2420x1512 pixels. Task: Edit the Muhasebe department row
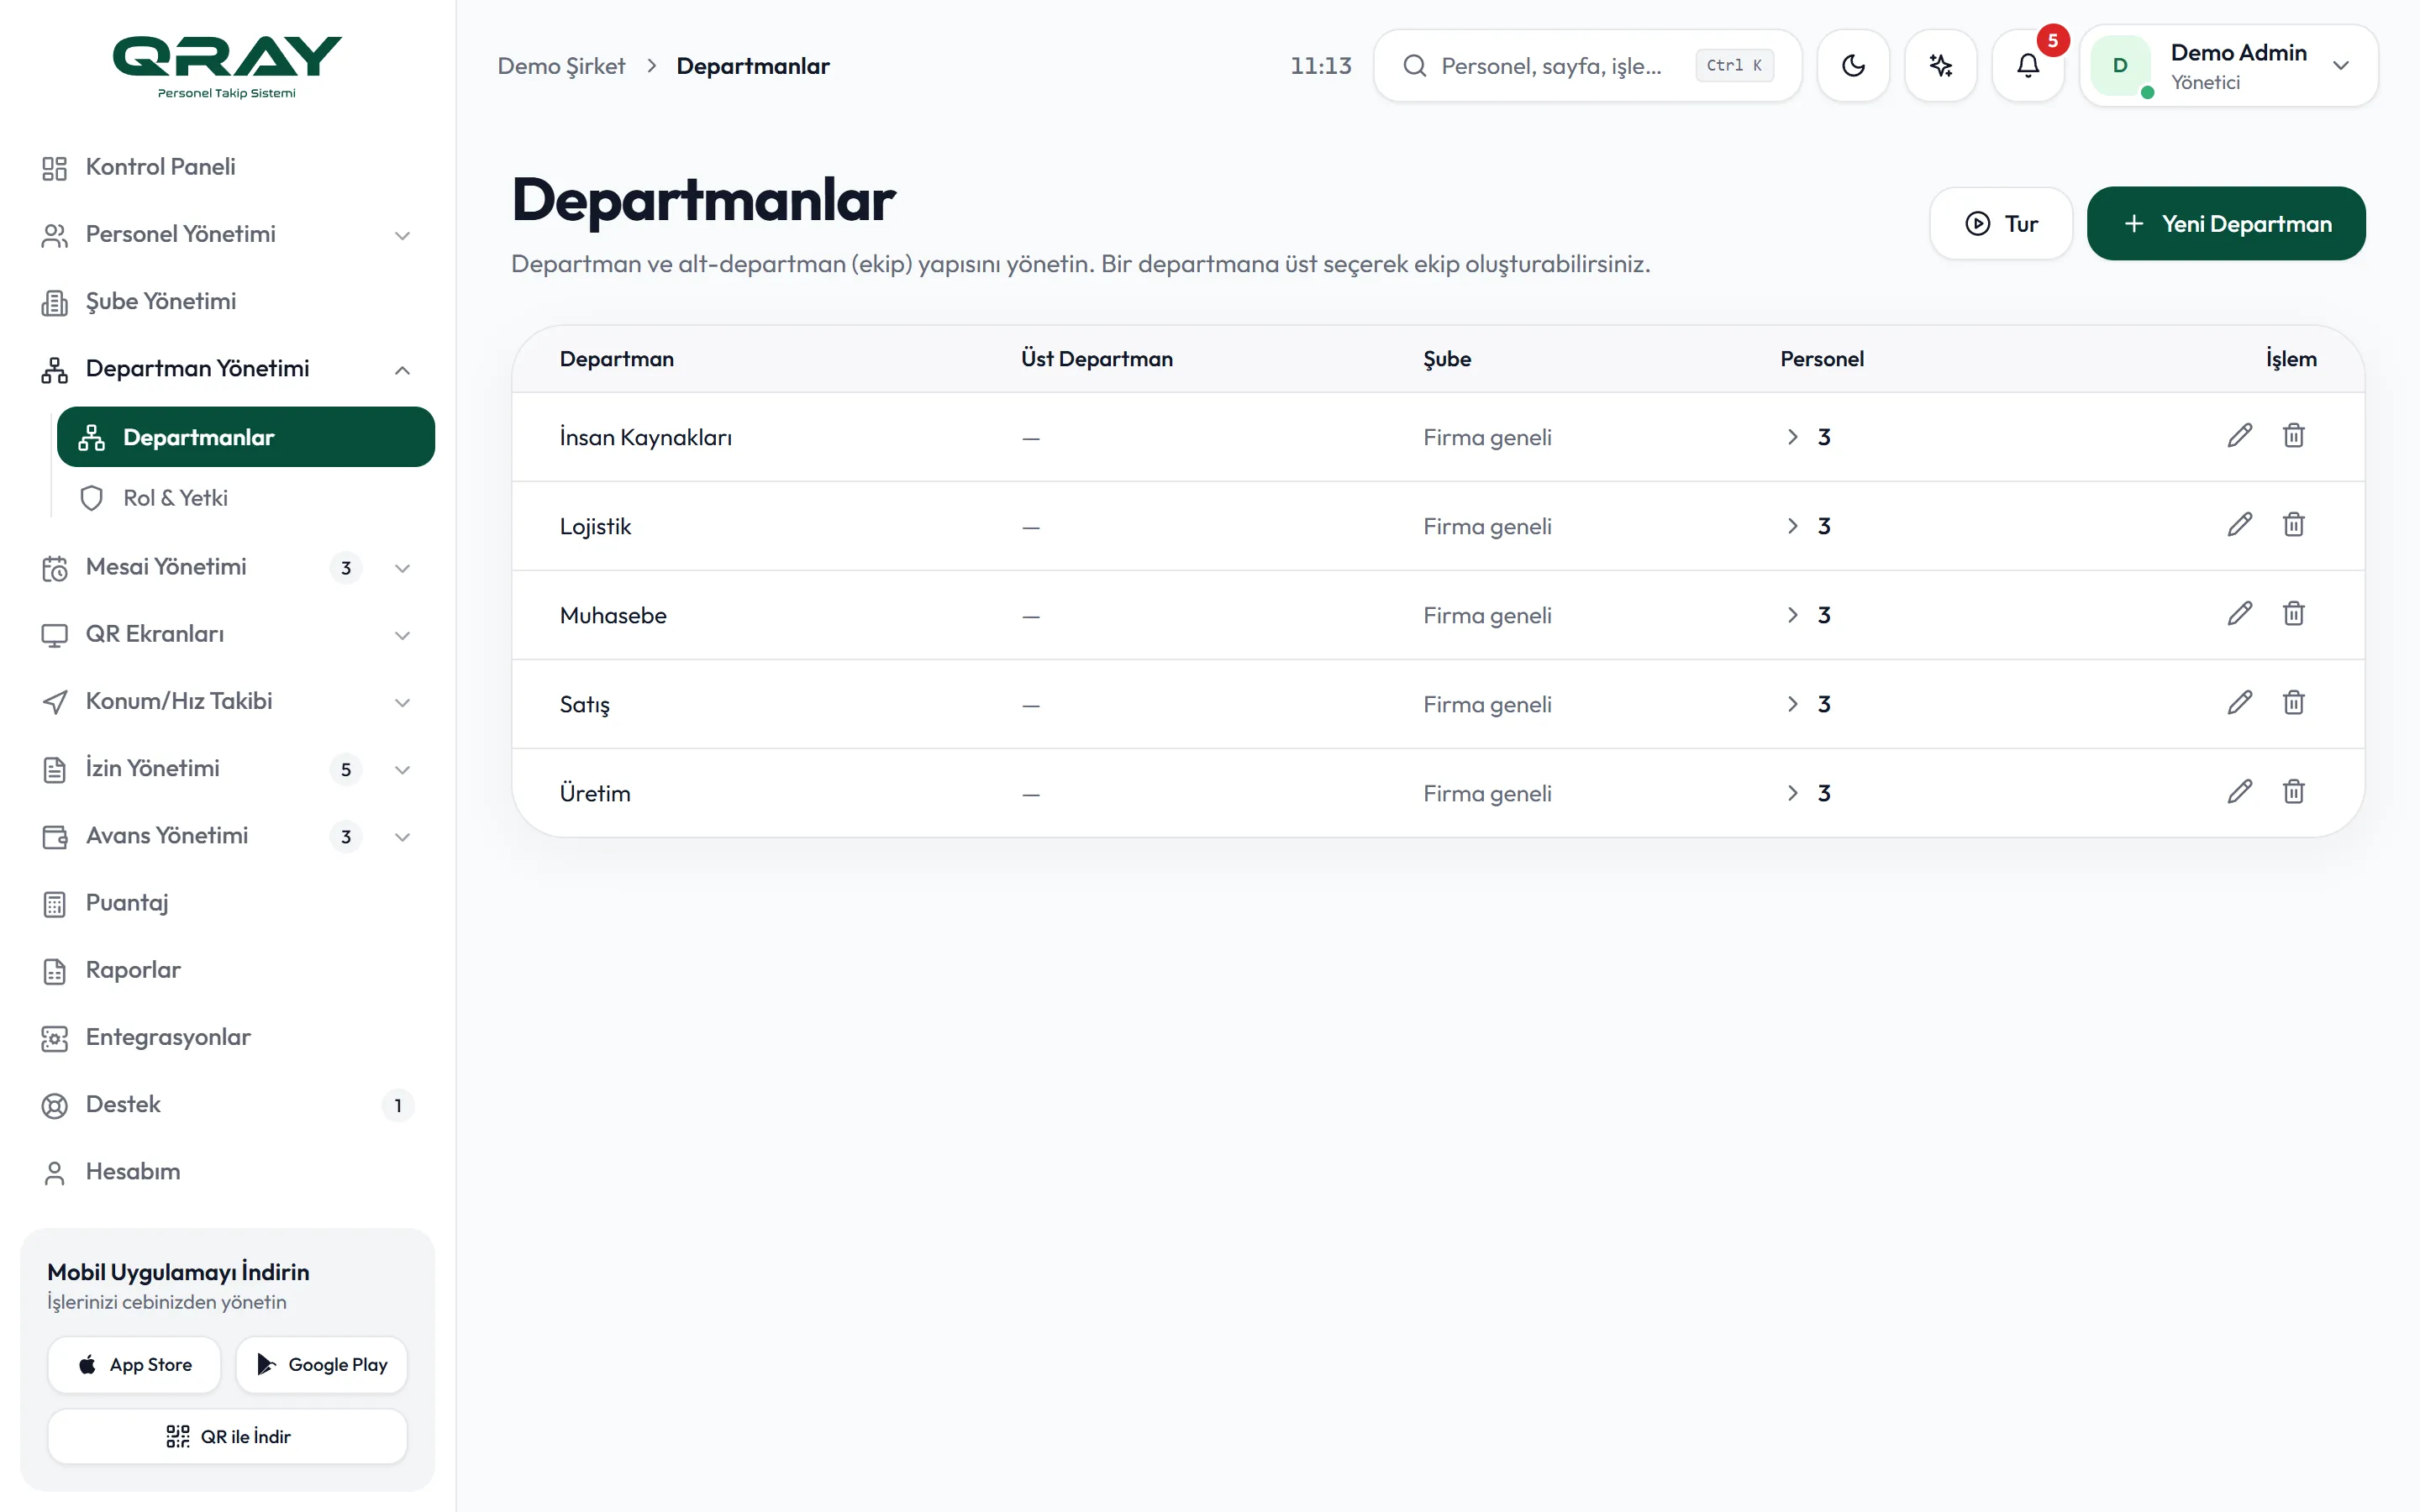(2239, 614)
